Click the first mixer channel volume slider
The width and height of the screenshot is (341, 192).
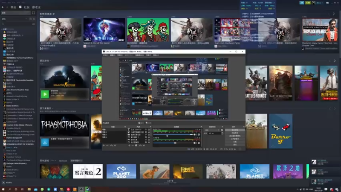[173, 134]
